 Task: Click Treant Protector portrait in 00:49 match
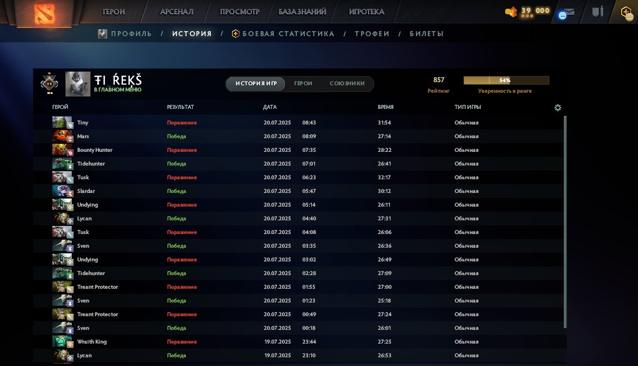tap(62, 314)
